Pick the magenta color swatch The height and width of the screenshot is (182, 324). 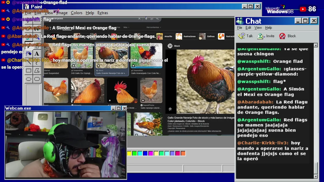coord(151,153)
